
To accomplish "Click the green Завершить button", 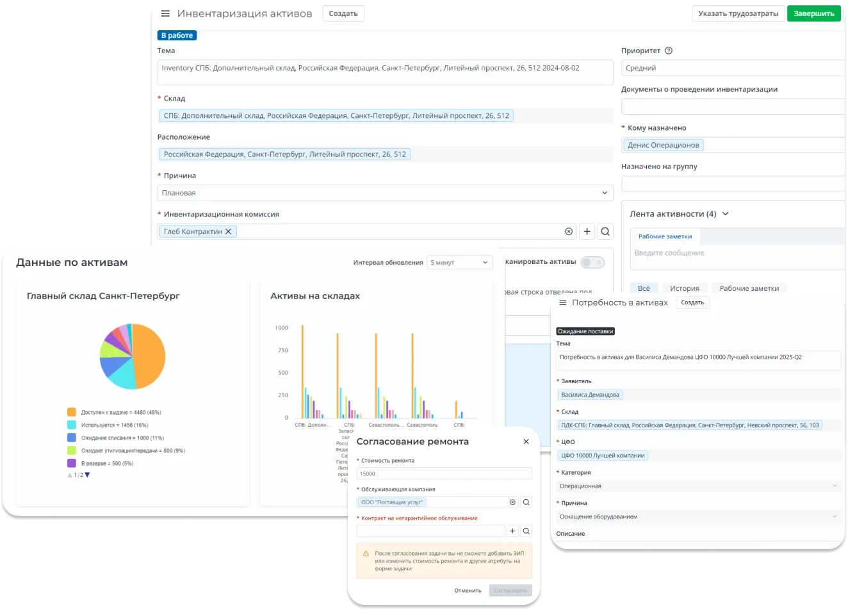I will (813, 13).
